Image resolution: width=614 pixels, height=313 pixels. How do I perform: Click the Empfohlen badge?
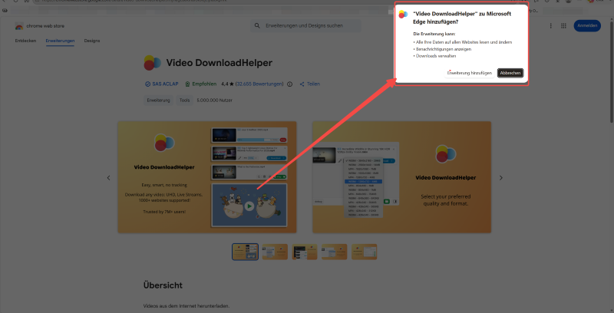[x=201, y=84]
